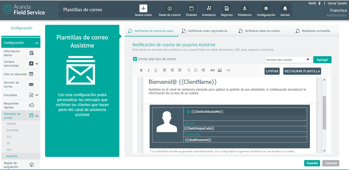Click the {{ClientUrlAssistMe}} placeholder text

pos(207,112)
